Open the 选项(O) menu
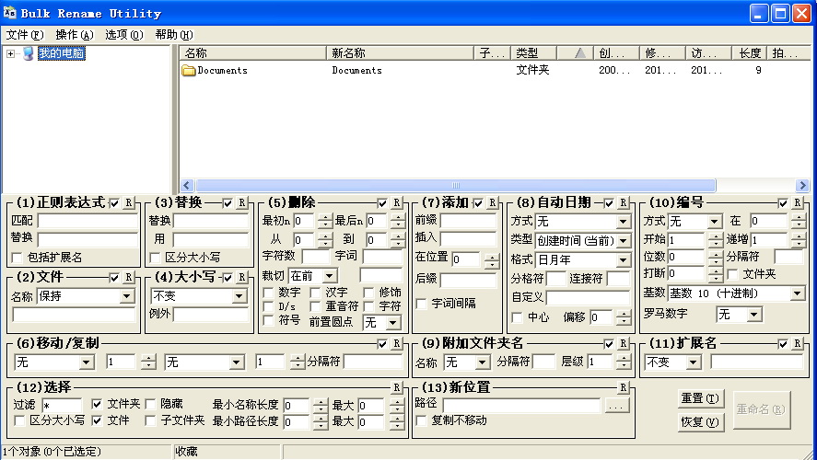 point(124,35)
